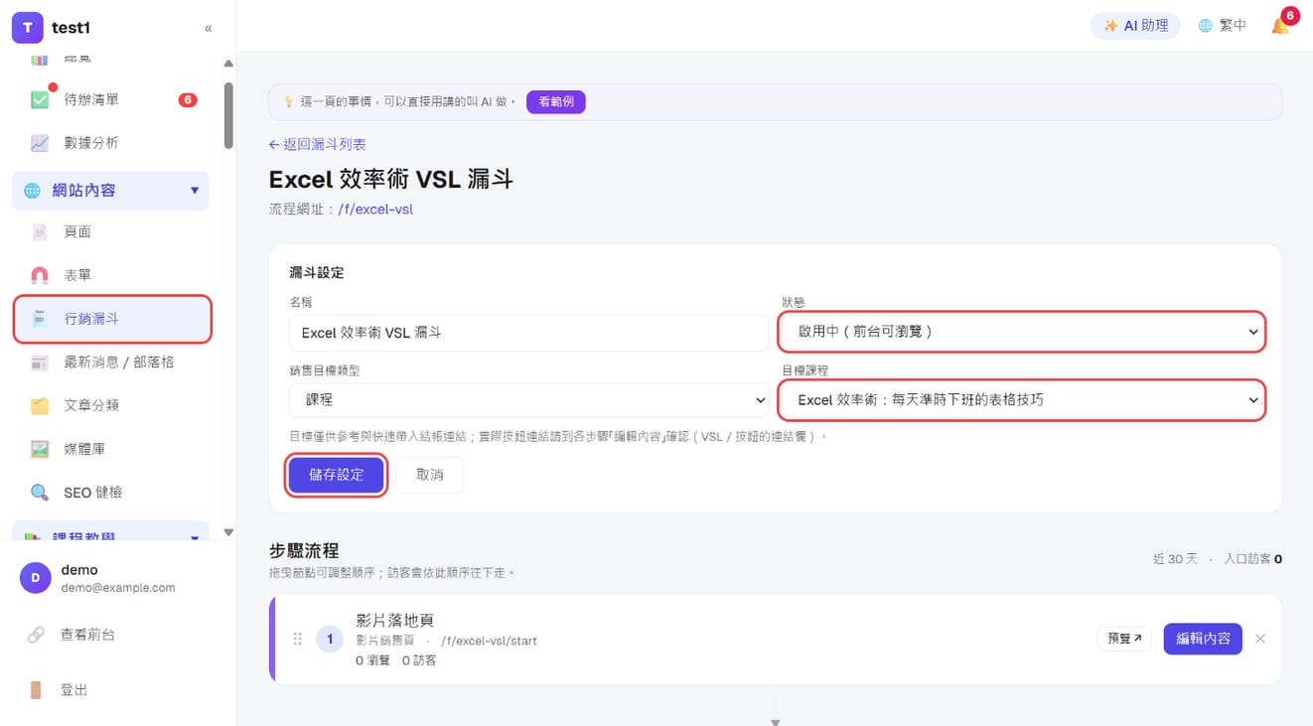Click the 最新消息 / 部落格 news icon

click(40, 363)
